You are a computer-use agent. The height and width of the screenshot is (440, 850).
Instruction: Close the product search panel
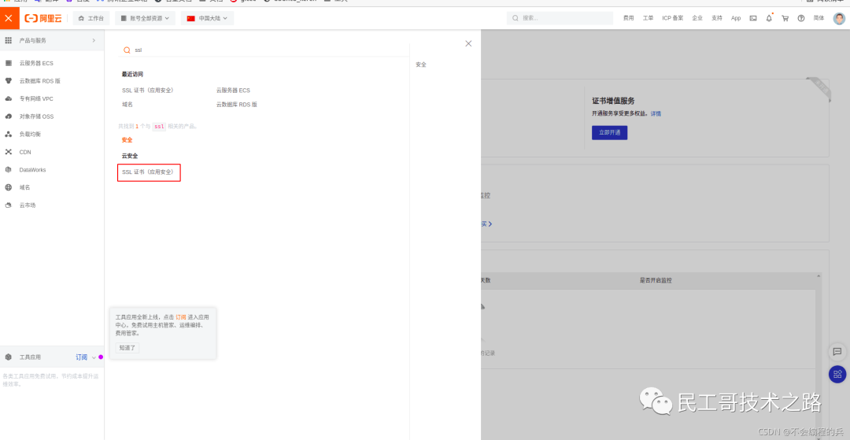click(468, 44)
